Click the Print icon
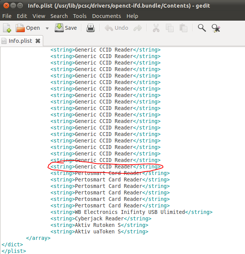The image size is (245, 254). point(90,28)
